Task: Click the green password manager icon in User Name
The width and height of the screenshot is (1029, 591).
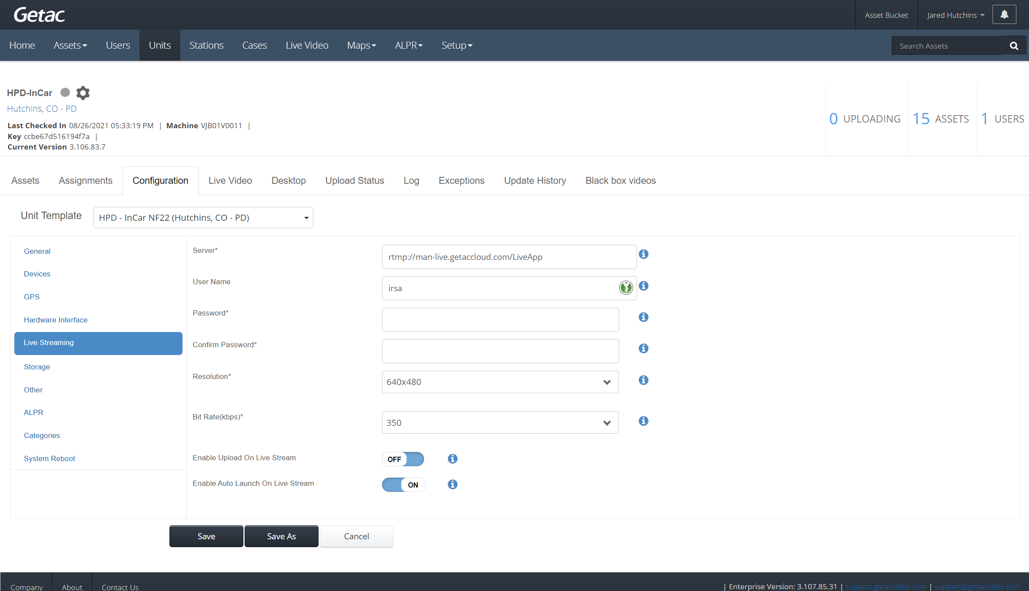Action: pyautogui.click(x=626, y=287)
